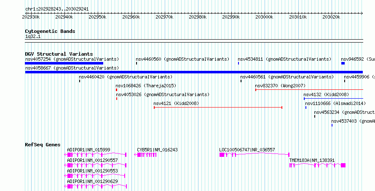Click the 202960k ruler tick label
The image size is (375, 191).
click(x=131, y=17)
